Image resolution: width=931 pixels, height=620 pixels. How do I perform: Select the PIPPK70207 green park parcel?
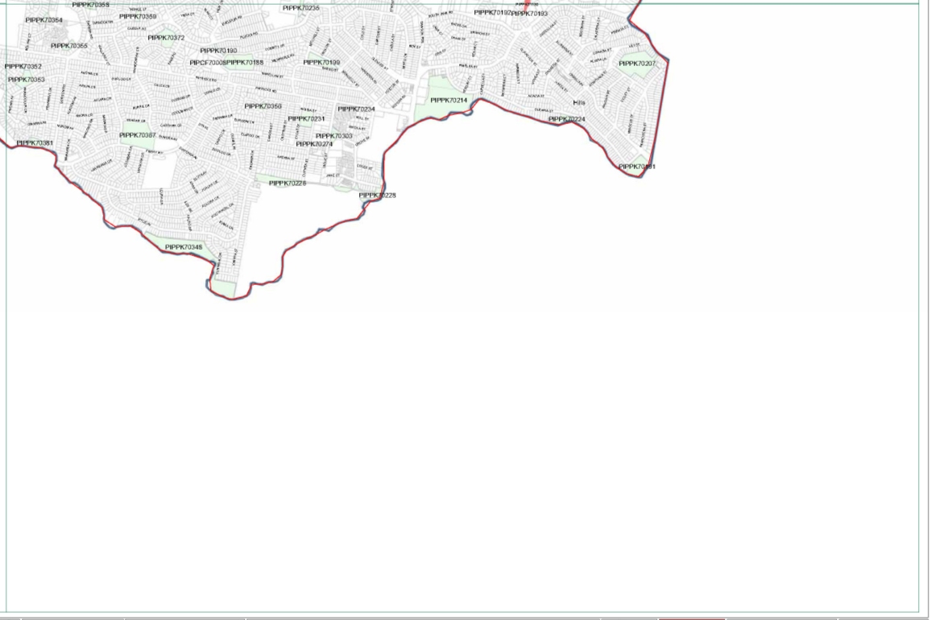pyautogui.click(x=637, y=64)
